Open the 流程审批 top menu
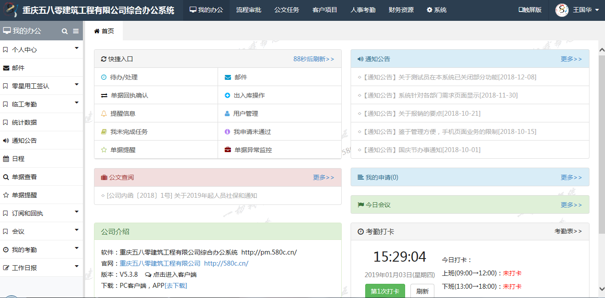Viewport: 605px width, 298px height. 249,10
